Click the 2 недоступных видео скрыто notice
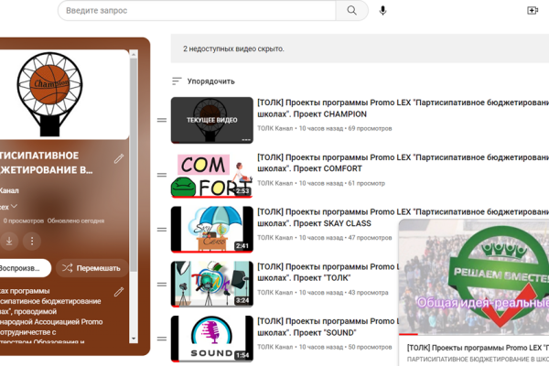Image resolution: width=549 pixels, height=366 pixels. pyautogui.click(x=233, y=48)
